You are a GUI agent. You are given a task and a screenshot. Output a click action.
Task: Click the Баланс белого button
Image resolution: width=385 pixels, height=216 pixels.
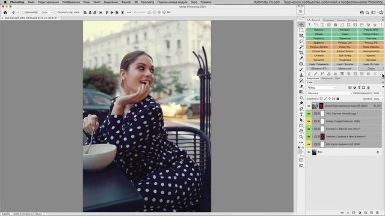[345, 51]
